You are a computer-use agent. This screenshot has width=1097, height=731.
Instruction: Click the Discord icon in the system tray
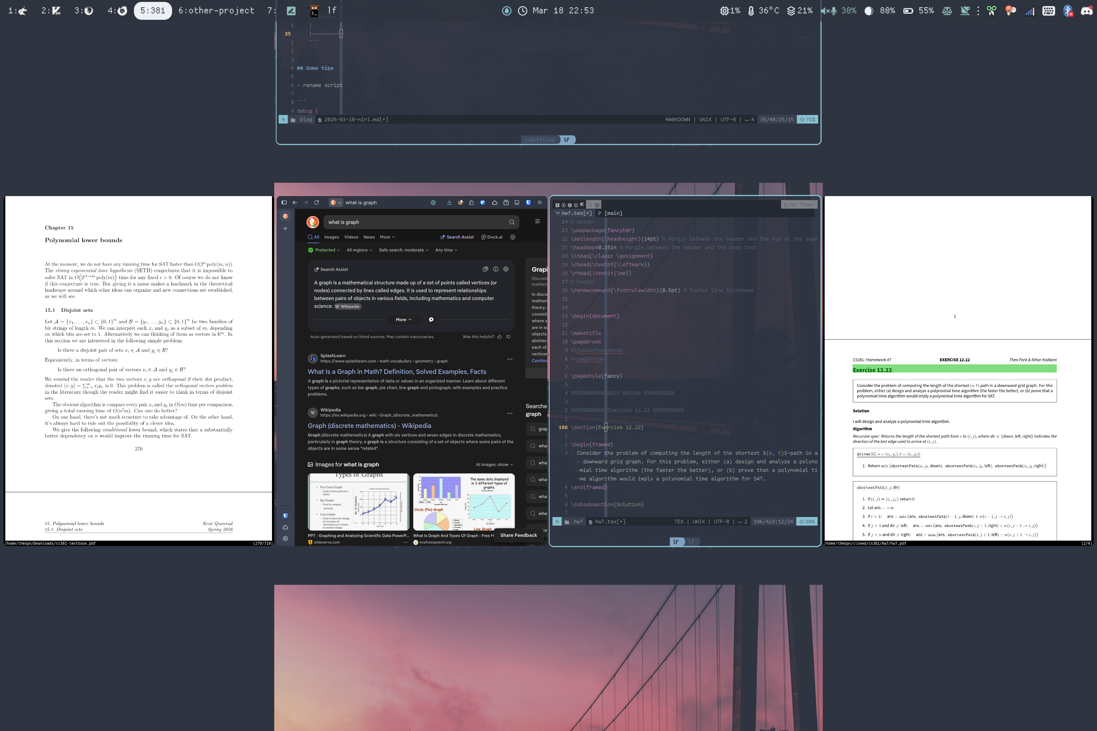[1086, 10]
